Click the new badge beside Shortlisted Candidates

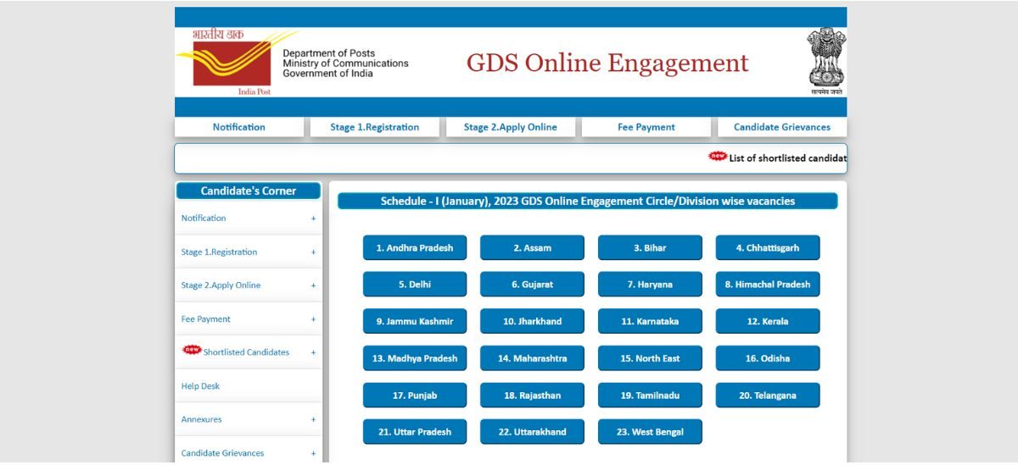(x=193, y=350)
